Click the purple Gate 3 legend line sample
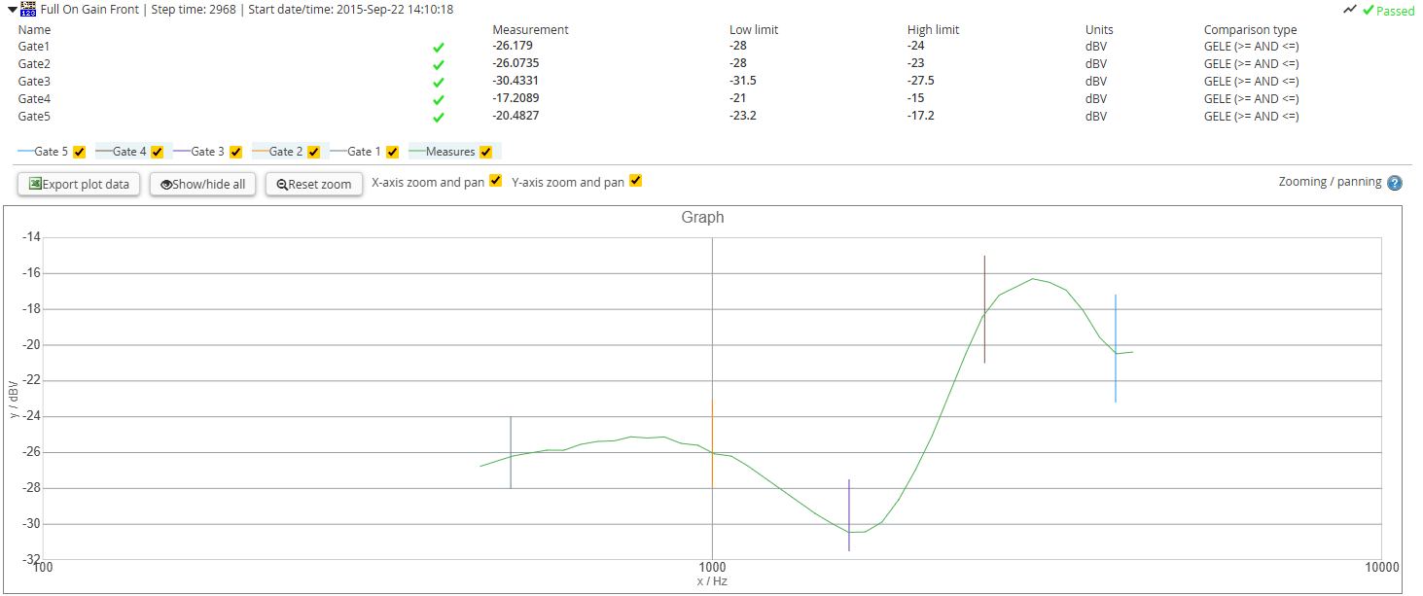 click(x=182, y=152)
